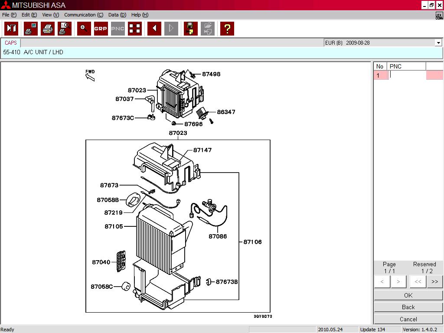Click the >> reserved next button
The image size is (444, 333).
434,281
